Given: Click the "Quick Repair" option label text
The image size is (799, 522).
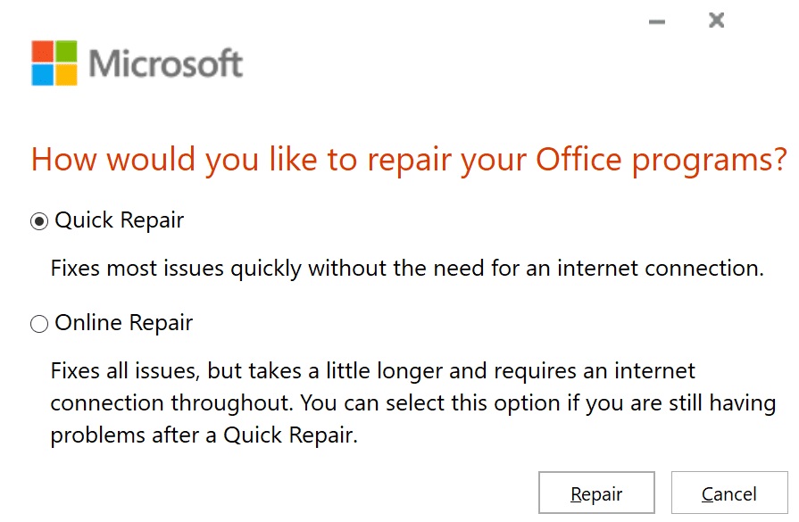Looking at the screenshot, I should [120, 221].
